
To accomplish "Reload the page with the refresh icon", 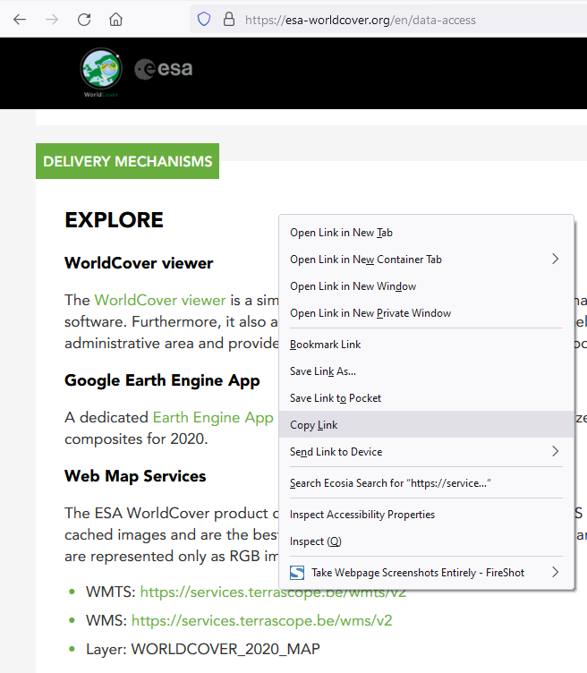I will click(x=84, y=20).
